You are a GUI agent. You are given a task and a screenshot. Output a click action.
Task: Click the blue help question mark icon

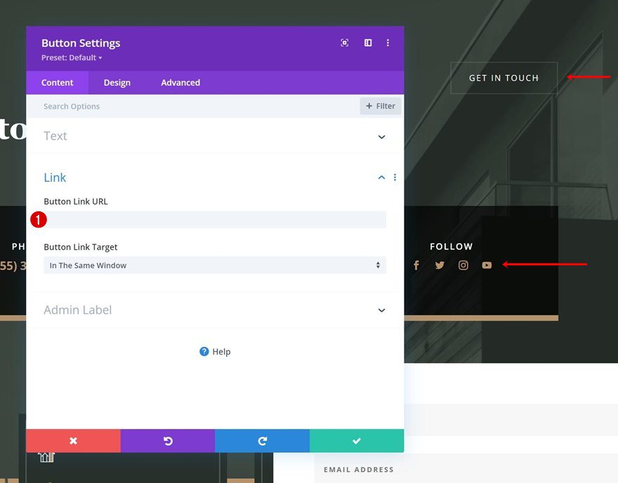coord(204,352)
